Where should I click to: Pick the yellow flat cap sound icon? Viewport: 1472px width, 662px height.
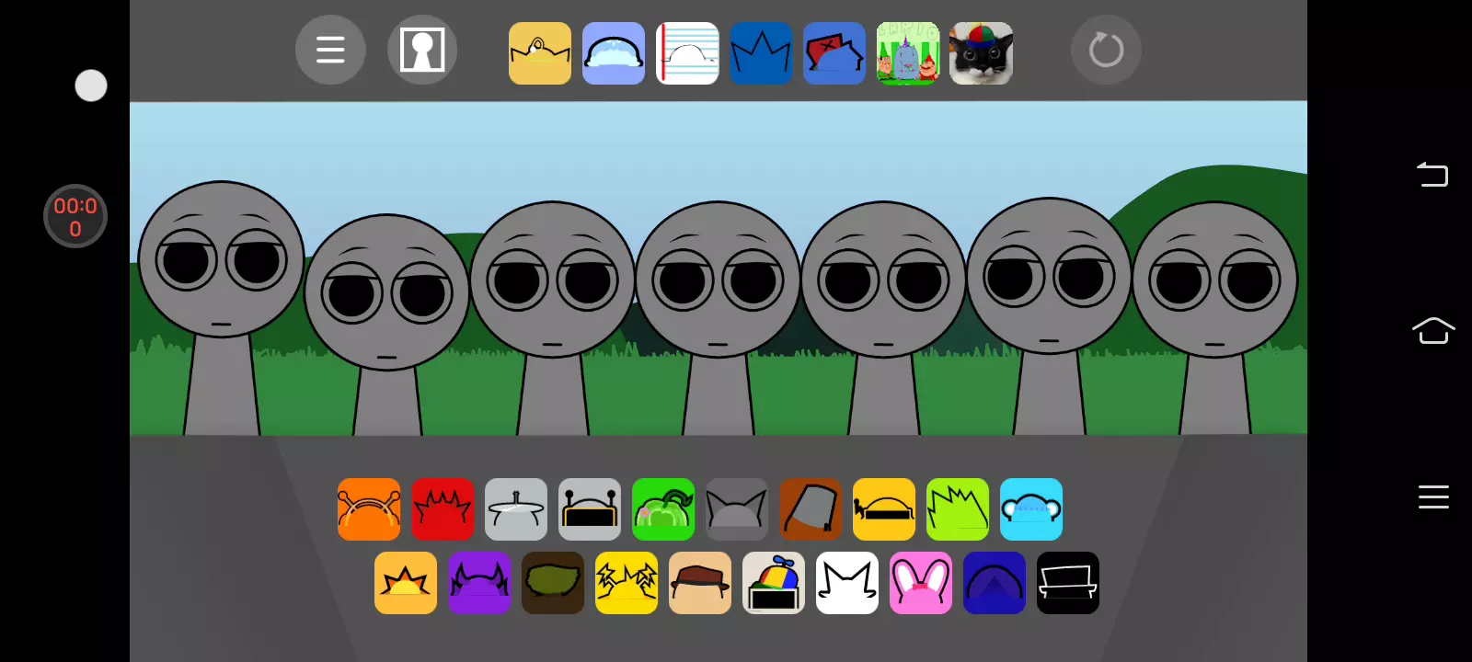click(884, 509)
